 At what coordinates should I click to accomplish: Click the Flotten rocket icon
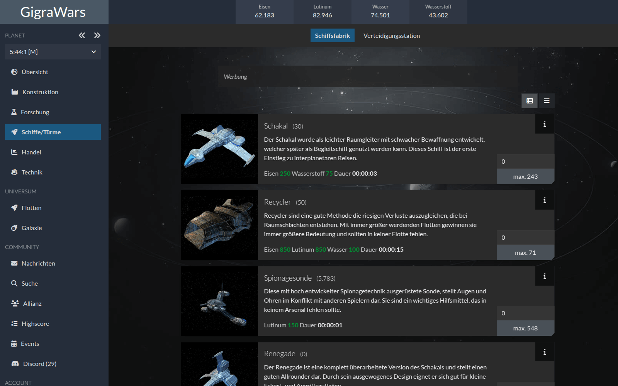pos(14,208)
